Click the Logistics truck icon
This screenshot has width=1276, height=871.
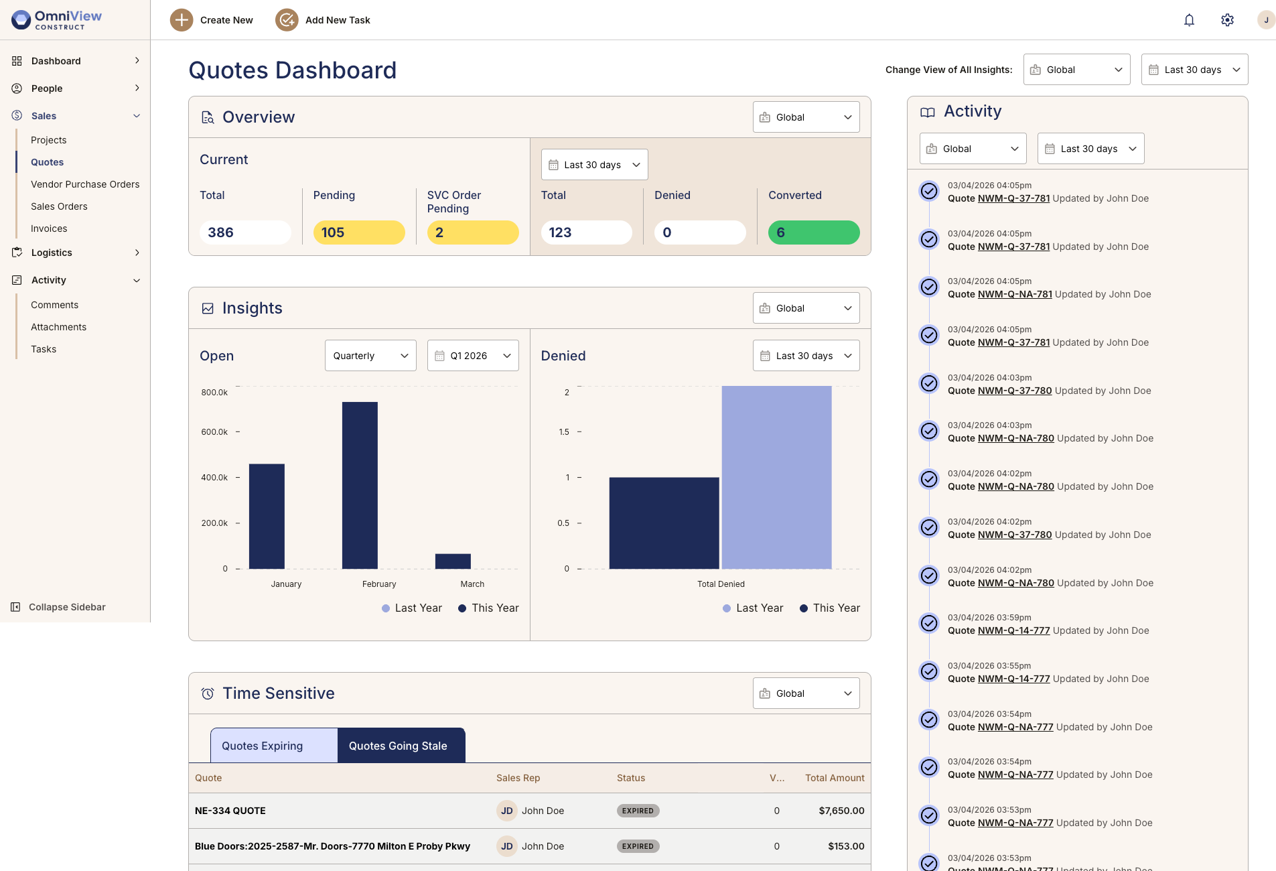[17, 253]
